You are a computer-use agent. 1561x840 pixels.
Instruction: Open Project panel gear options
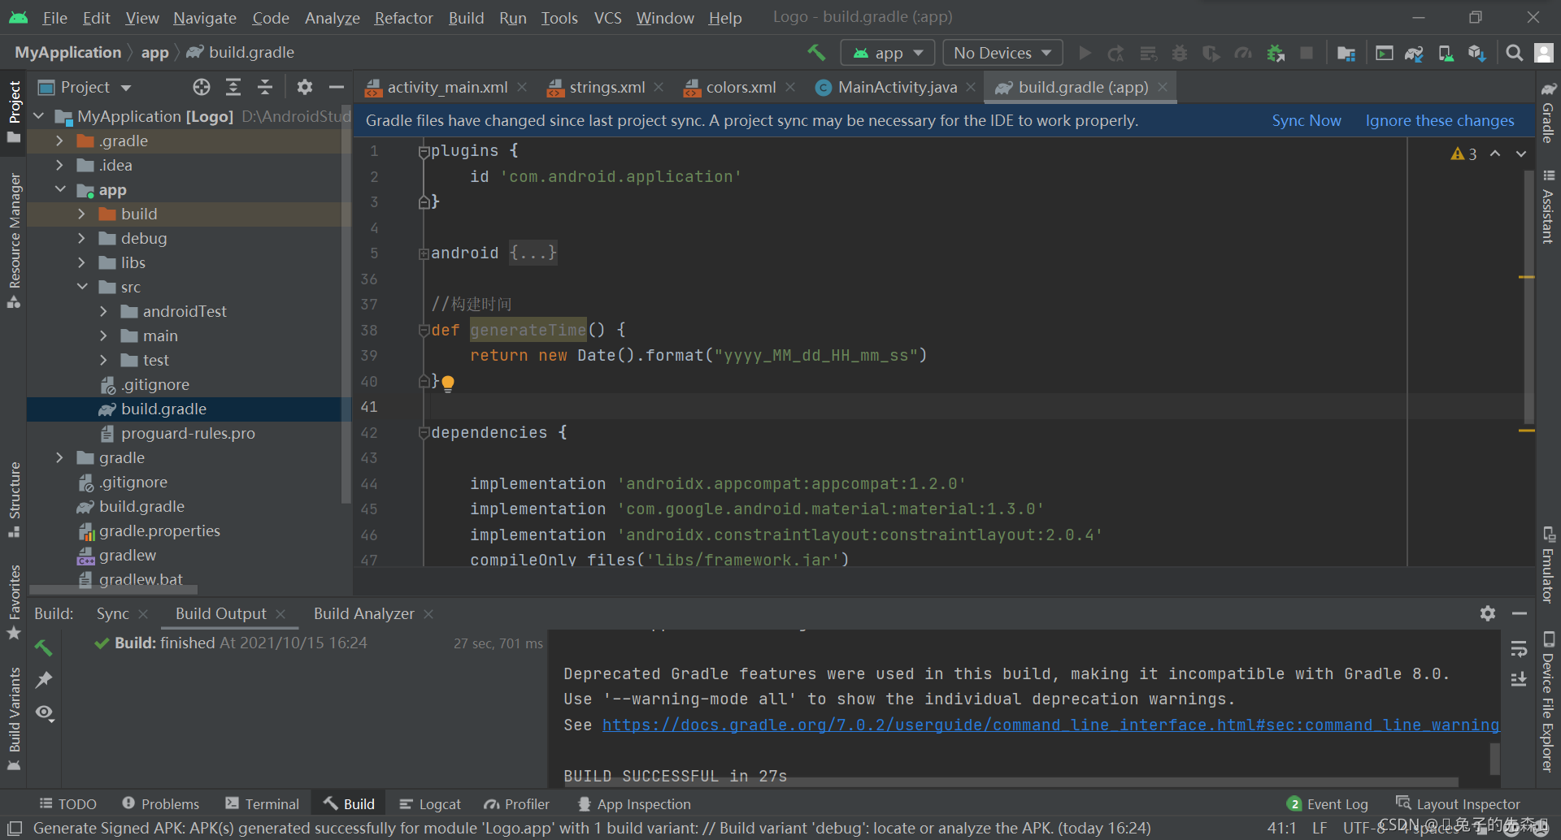[x=305, y=87]
